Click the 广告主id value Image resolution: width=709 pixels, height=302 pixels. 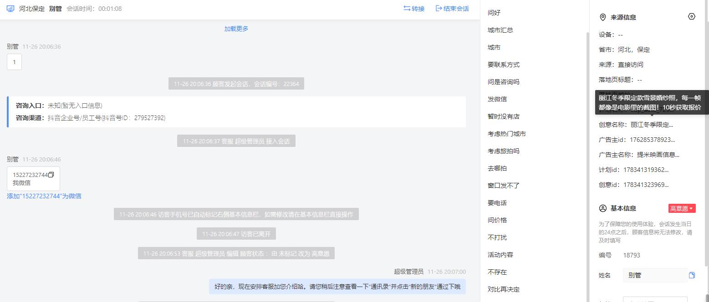(653, 140)
